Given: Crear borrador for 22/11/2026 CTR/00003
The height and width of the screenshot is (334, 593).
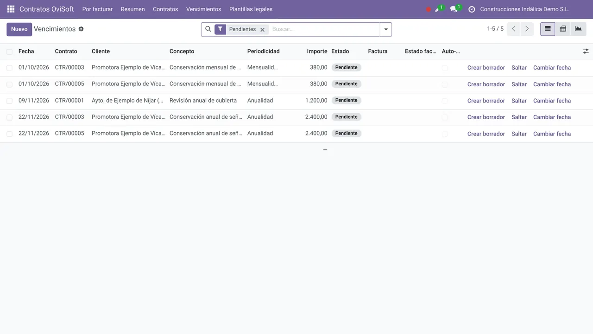Looking at the screenshot, I should [486, 117].
